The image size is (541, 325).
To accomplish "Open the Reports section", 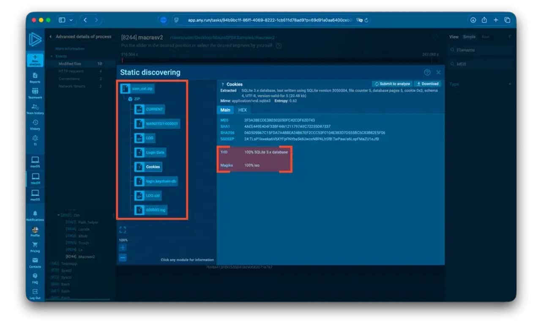I will coord(36,78).
